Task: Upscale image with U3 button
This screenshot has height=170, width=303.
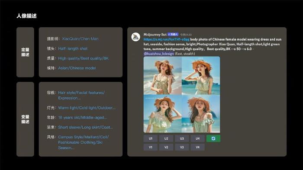Action: point(182,138)
